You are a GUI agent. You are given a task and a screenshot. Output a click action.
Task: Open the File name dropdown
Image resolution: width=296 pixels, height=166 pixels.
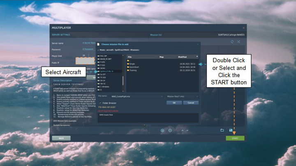click(162, 97)
